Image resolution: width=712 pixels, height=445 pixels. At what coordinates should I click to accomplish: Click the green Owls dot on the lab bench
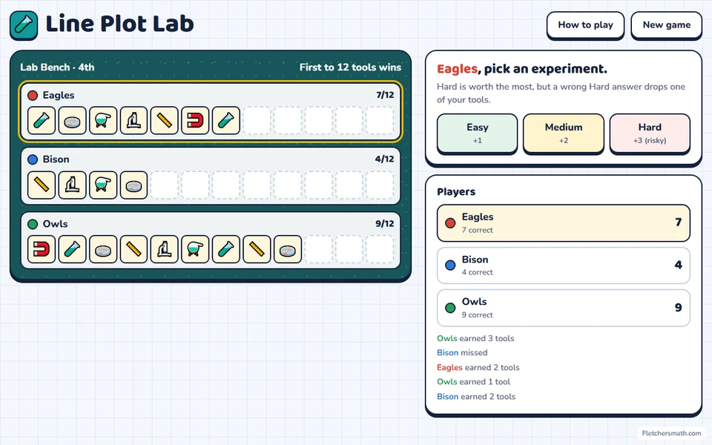(x=33, y=224)
